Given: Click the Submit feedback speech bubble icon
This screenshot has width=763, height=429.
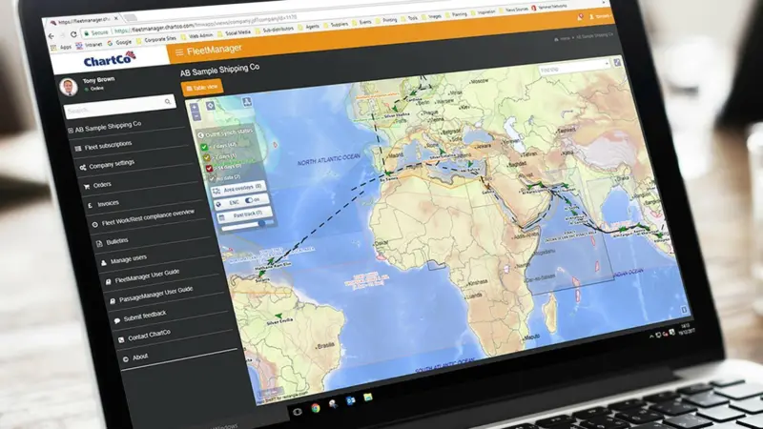Looking at the screenshot, I should 116,321.
